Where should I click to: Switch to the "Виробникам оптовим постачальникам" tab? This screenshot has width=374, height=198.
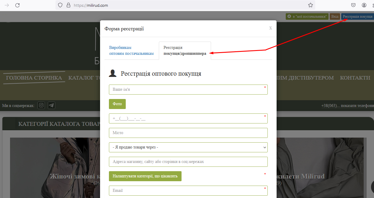pos(131,50)
